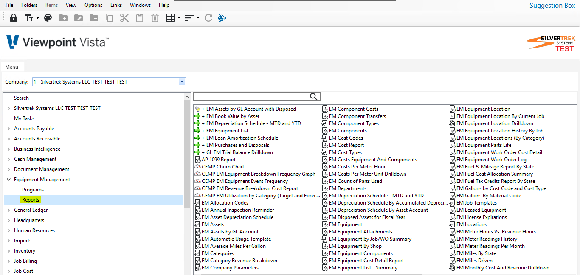Open CEMP EM Revenue Breakdown Cost Report

[250, 188]
